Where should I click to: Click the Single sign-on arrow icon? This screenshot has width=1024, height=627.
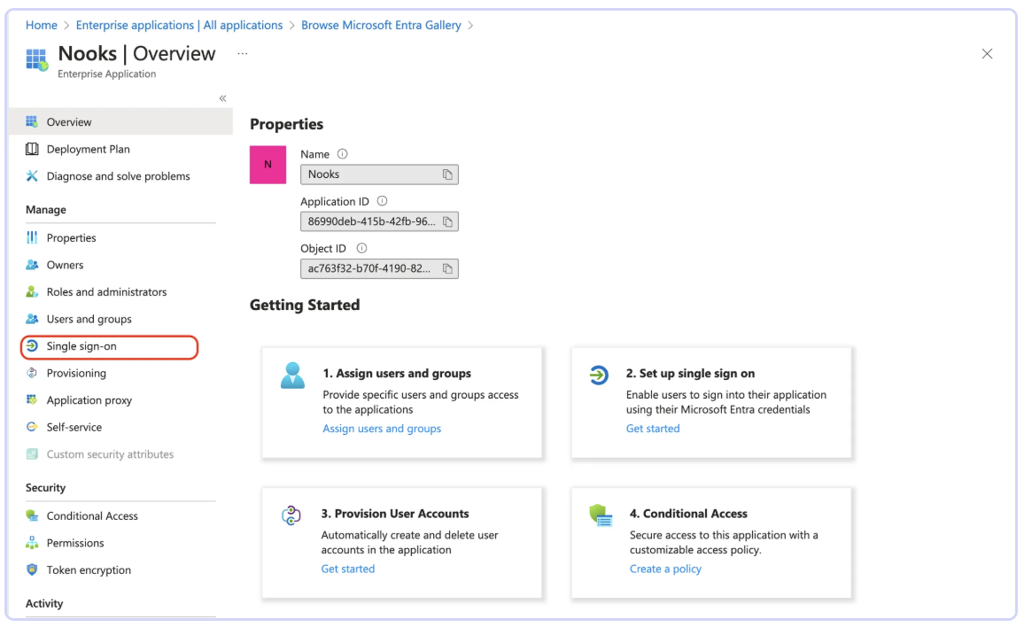pos(31,346)
